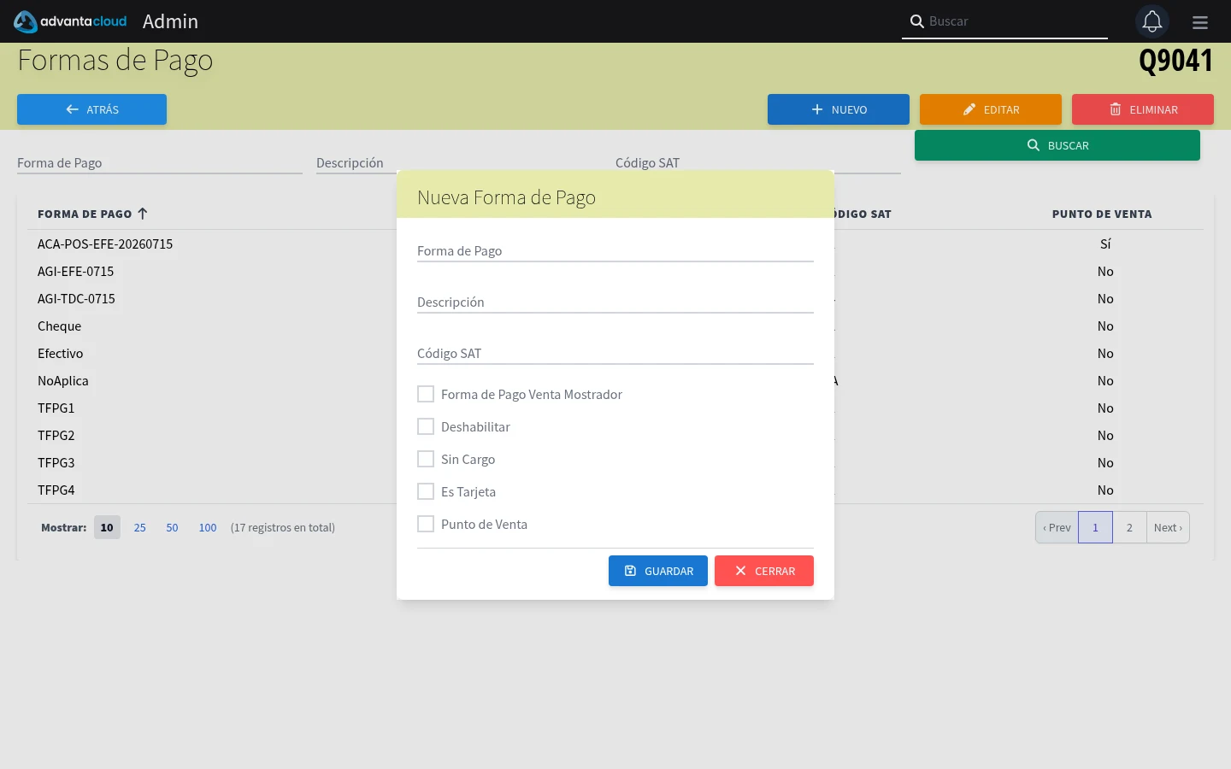Go back with the Atrás button

[x=91, y=109]
